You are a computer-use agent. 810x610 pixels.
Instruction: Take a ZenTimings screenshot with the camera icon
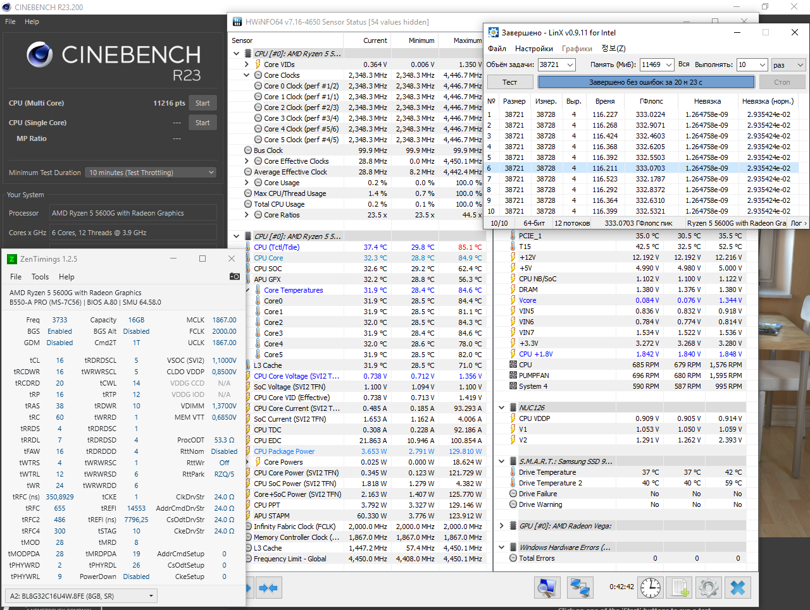pyautogui.click(x=234, y=276)
